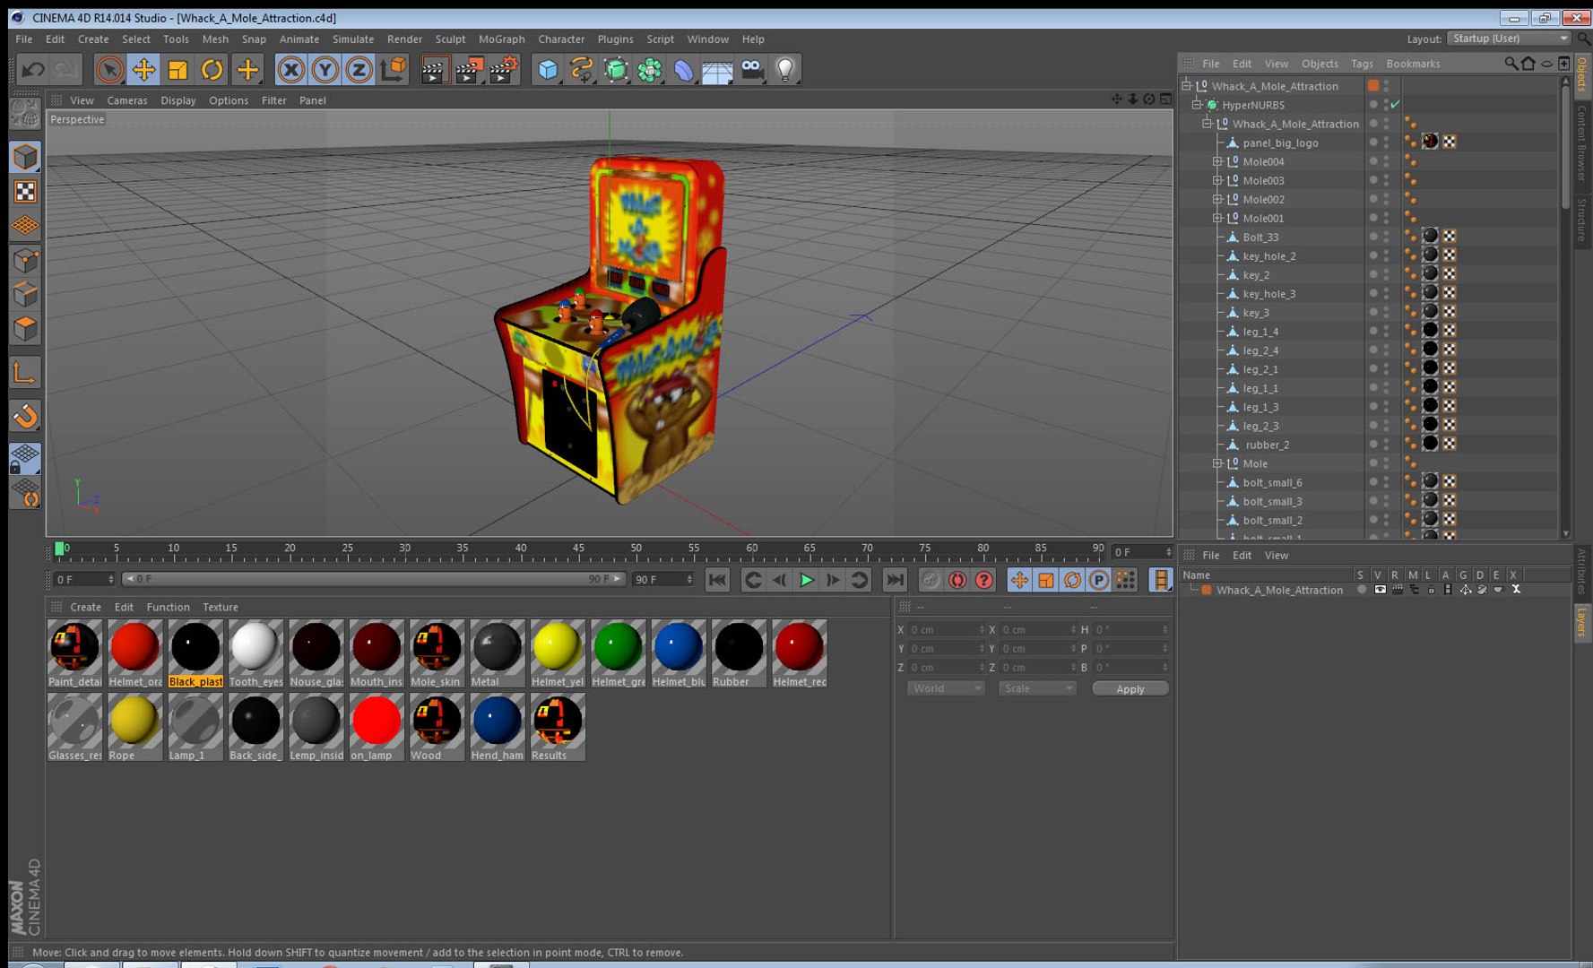Image resolution: width=1593 pixels, height=968 pixels.
Task: Click the Floor environment icon
Action: pos(717,70)
